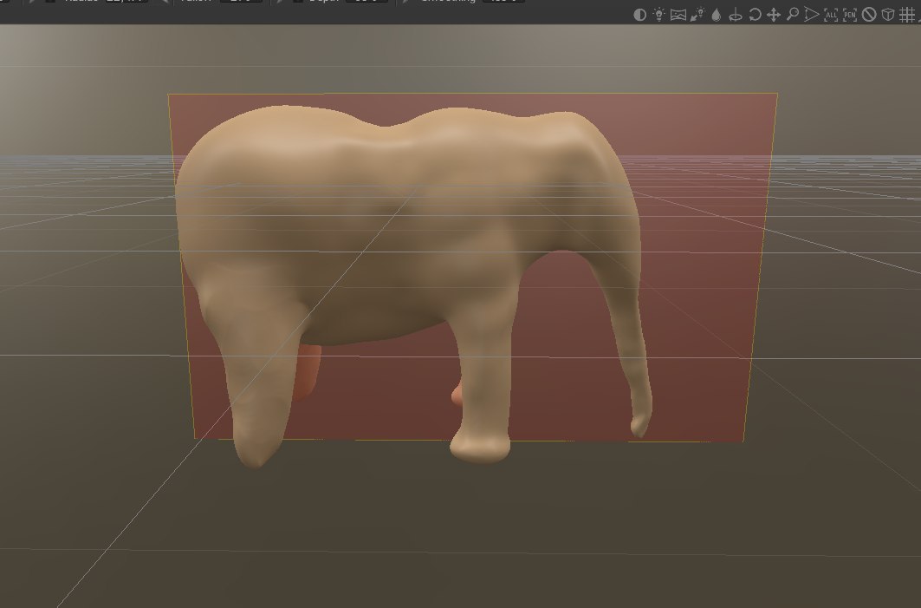The width and height of the screenshot is (921, 608).
Task: Toggle the cube perspective projection icon
Action: point(888,15)
